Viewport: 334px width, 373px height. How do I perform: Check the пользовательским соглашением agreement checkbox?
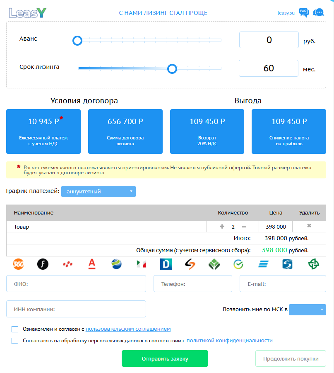click(x=15, y=329)
